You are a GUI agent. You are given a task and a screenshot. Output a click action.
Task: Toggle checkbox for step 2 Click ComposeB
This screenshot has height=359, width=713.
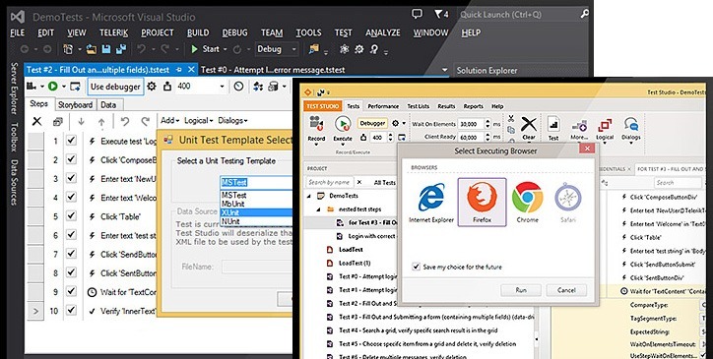pos(71,159)
